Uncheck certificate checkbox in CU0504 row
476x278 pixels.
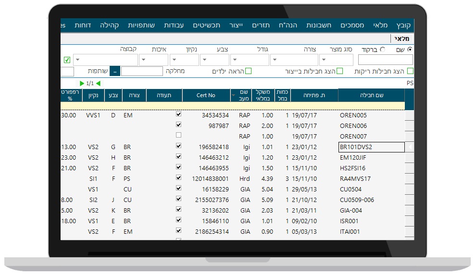[x=178, y=188]
